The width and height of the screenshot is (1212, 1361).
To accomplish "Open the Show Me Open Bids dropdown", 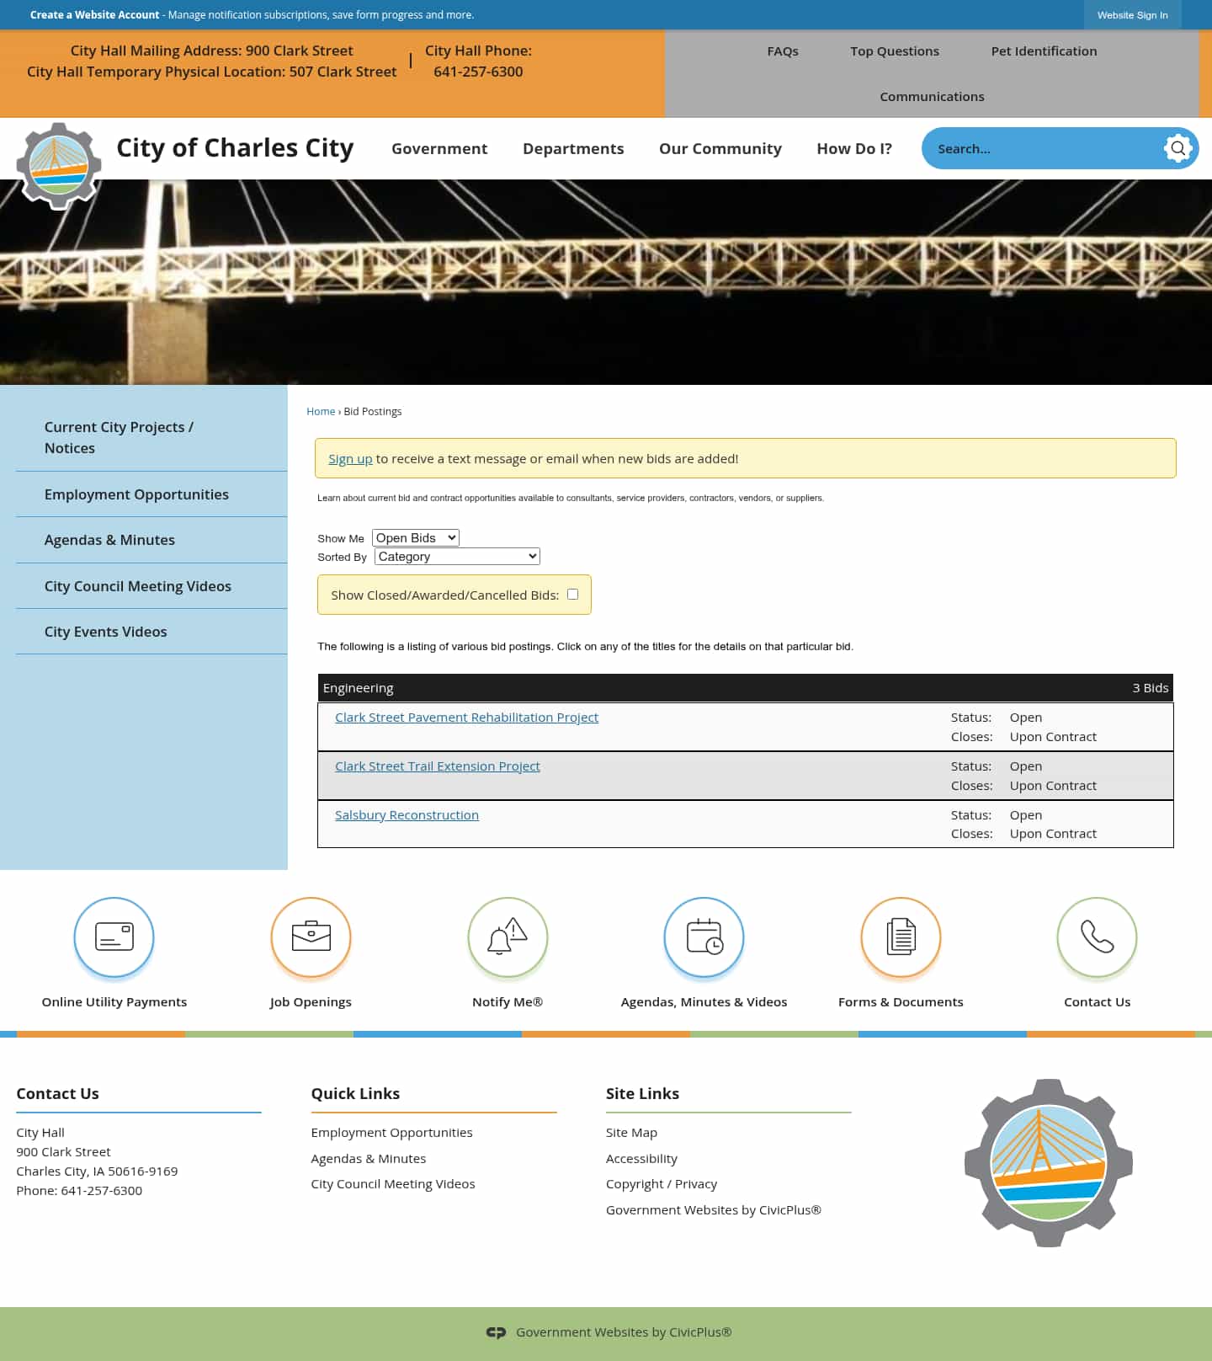I will coord(416,537).
